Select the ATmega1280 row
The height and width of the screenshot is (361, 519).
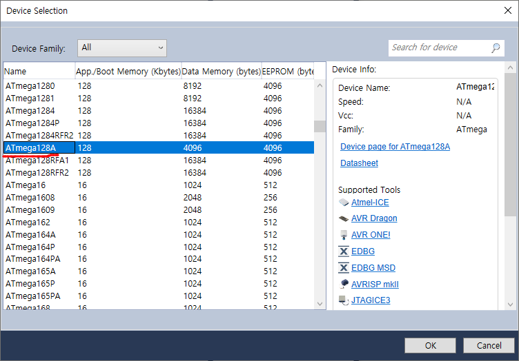tap(159, 86)
